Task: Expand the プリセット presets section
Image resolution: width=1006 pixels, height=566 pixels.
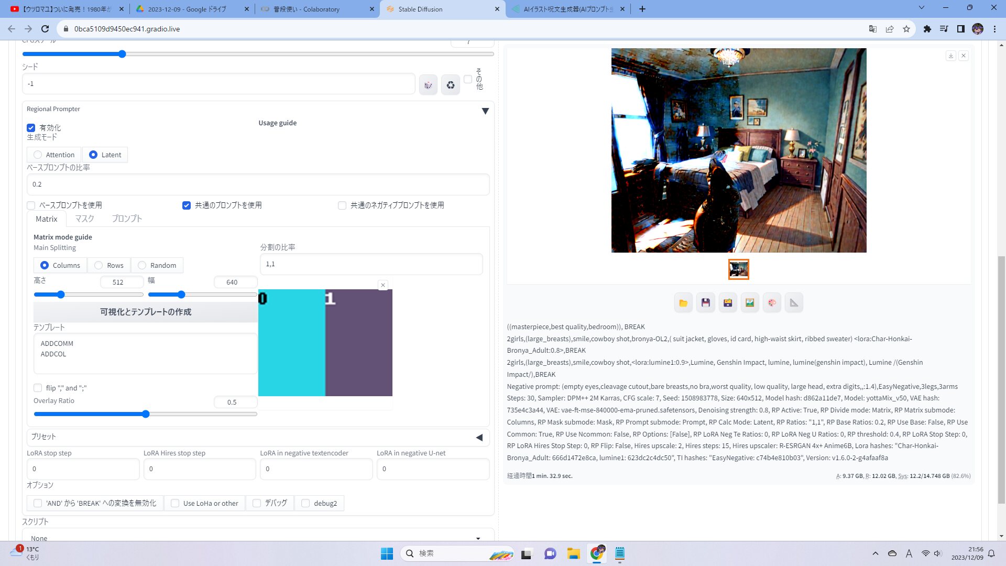Action: pyautogui.click(x=479, y=437)
